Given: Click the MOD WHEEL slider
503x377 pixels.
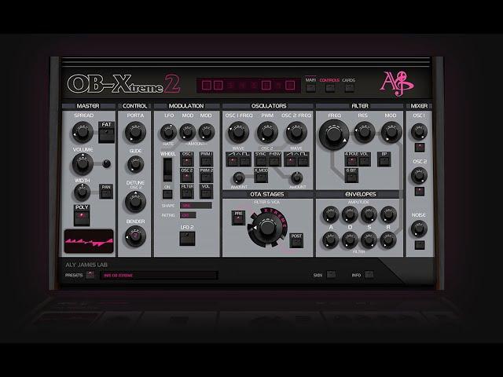Looking at the screenshot, I should point(167,170).
